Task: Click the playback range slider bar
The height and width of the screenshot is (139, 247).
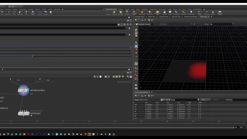Action: [x=117, y=127]
